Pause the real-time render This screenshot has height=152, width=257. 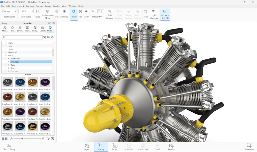point(37,14)
